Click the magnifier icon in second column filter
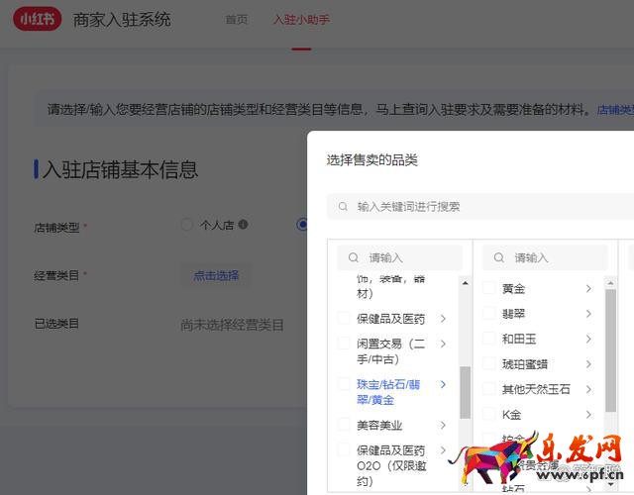634x495 pixels. 499,257
